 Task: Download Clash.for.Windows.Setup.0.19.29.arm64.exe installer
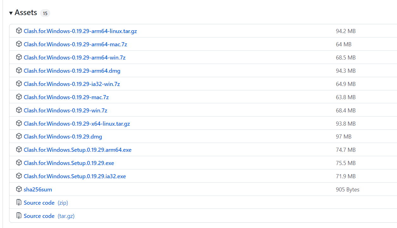pyautogui.click(x=77, y=150)
